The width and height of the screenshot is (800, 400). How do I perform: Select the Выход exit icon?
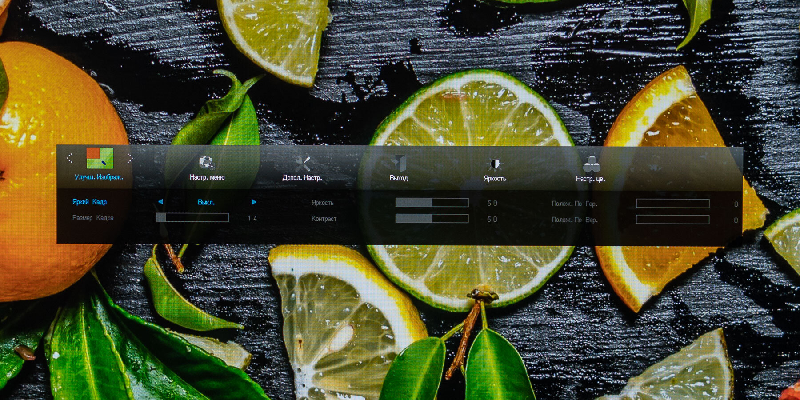(399, 163)
